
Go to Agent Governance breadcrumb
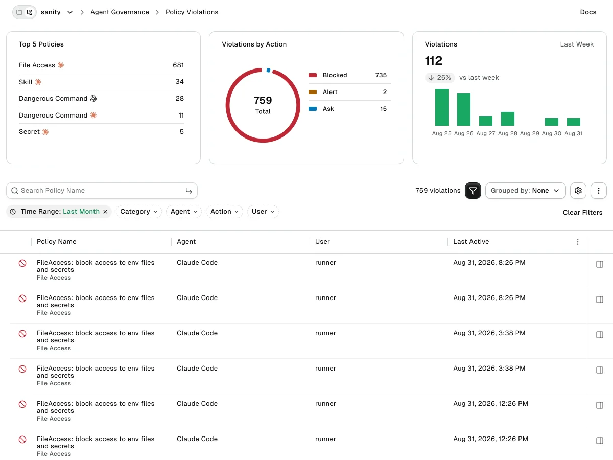click(120, 12)
